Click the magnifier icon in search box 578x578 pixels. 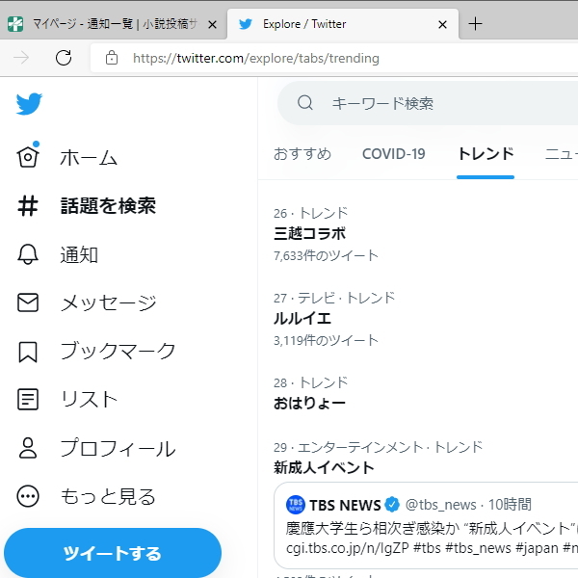point(305,103)
